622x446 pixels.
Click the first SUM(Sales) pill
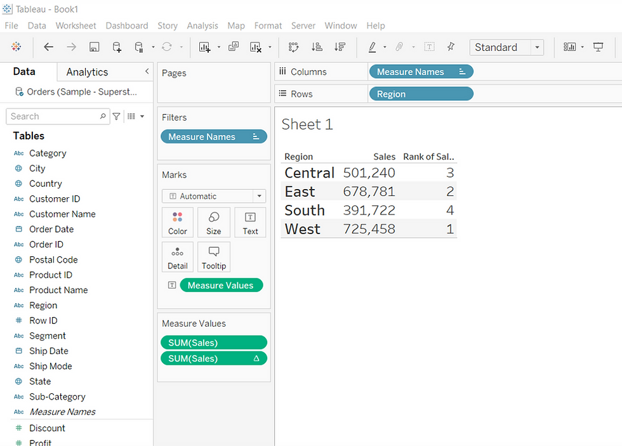pos(213,343)
